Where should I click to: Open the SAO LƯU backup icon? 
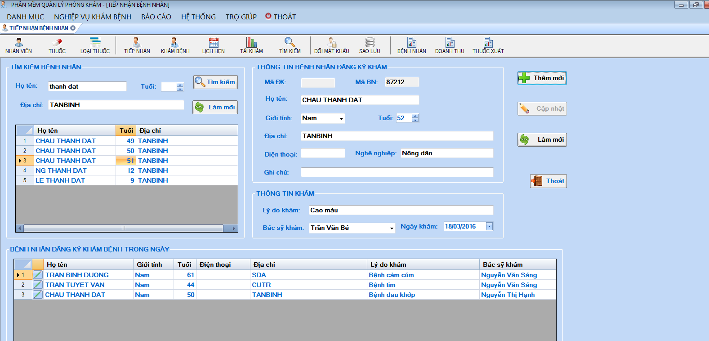370,45
